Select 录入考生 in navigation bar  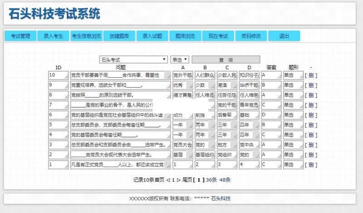click(x=53, y=36)
